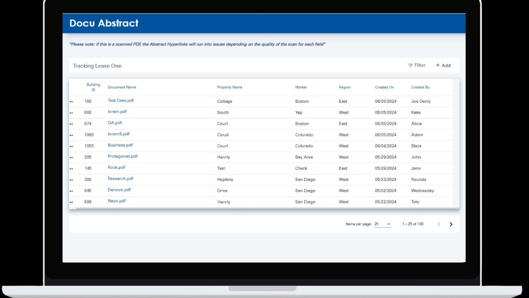
Task: Click Building ID 160 cell
Action: (88, 101)
